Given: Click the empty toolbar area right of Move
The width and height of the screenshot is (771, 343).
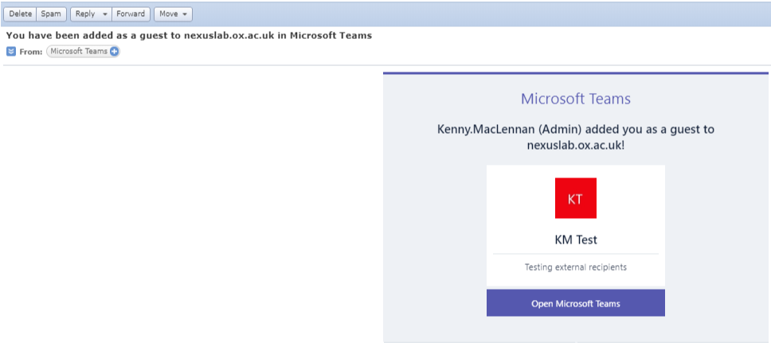Looking at the screenshot, I should 478,14.
